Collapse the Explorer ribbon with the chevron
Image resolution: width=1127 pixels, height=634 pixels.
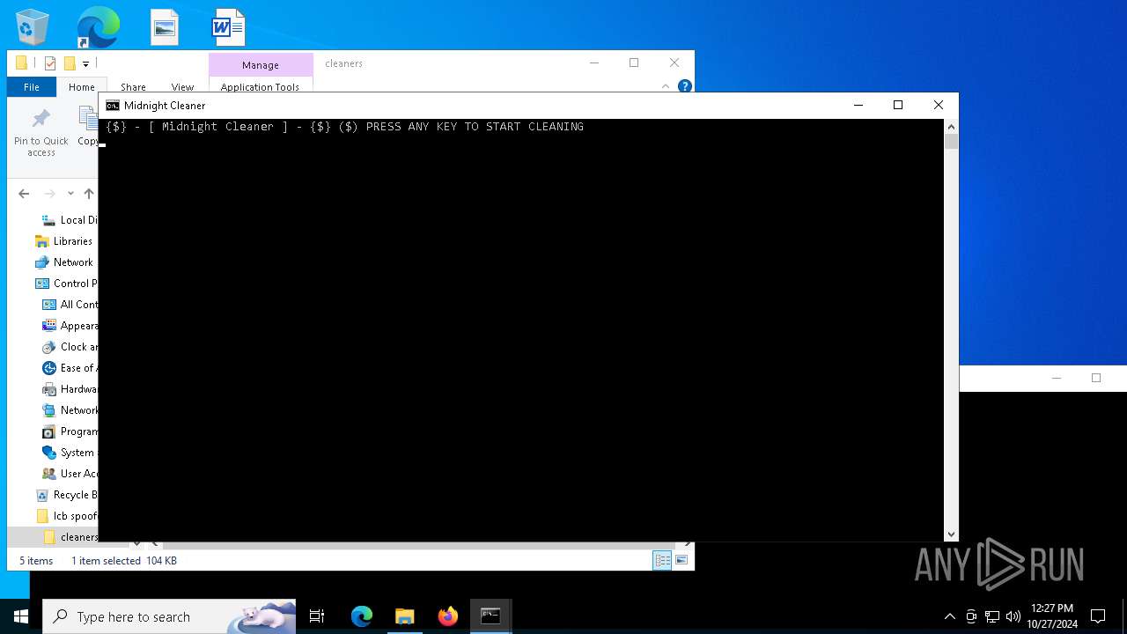[666, 86]
